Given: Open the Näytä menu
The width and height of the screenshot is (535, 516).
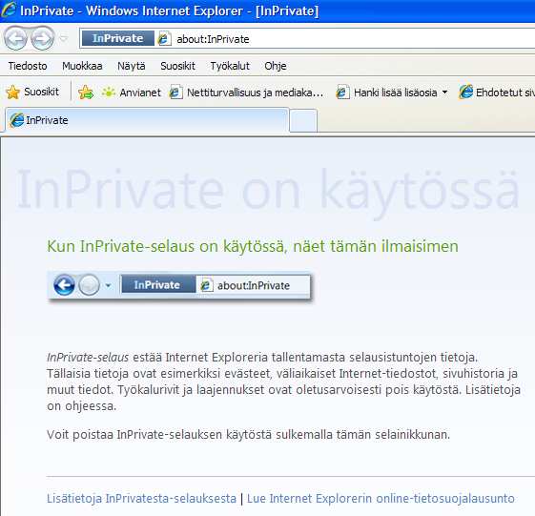Looking at the screenshot, I should tap(131, 66).
